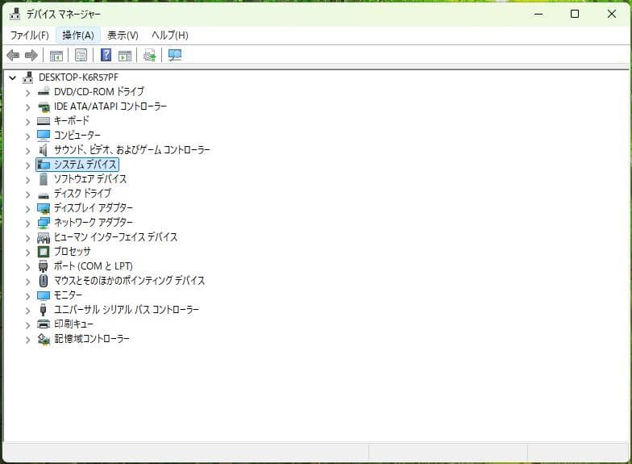Open Properties via the toolbar icon
Screen dimensions: 632x464
(x=81, y=55)
